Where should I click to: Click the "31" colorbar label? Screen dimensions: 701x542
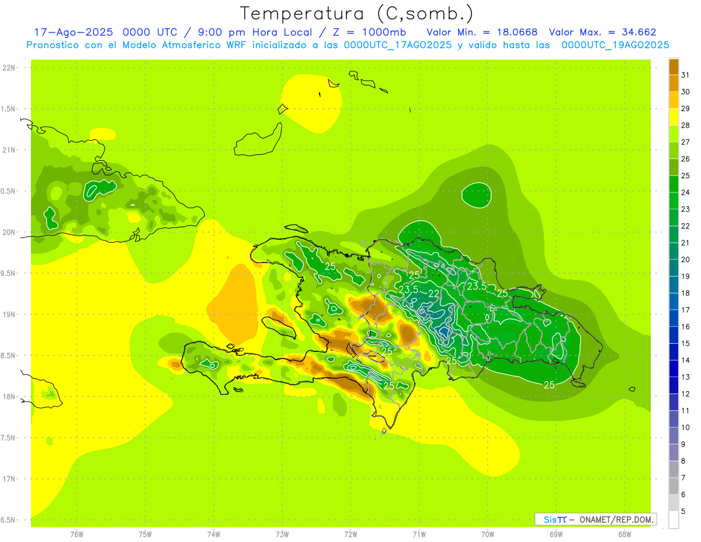(x=686, y=75)
